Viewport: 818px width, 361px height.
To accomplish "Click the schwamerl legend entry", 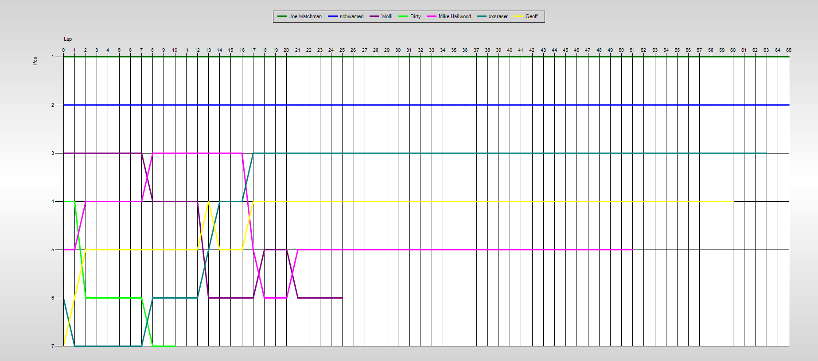I will pos(346,16).
